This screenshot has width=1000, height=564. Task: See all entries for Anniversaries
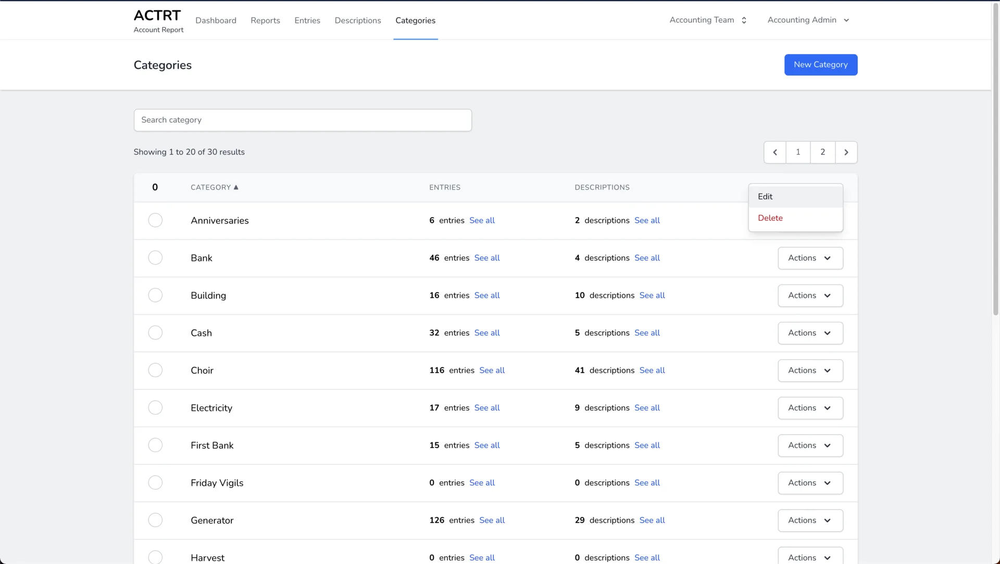tap(482, 220)
